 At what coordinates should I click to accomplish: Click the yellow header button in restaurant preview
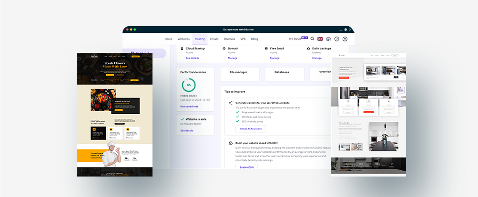click(x=135, y=56)
